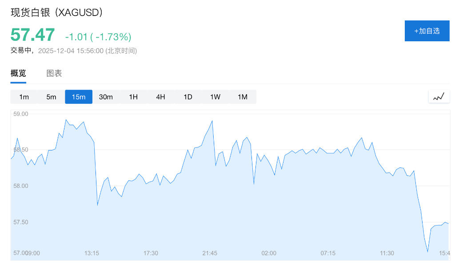455x266 pixels.
Task: Choose the 1D timeframe
Action: (188, 97)
